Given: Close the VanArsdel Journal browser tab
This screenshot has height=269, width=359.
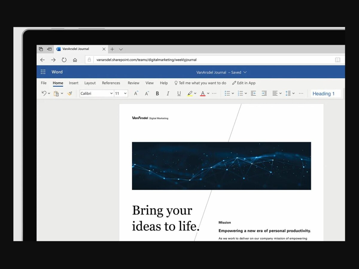Looking at the screenshot, I should click(x=104, y=49).
